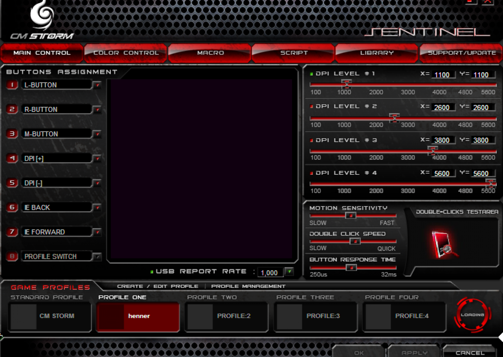
Task: Open the M-BUTTON assignment dropdown
Action: [97, 134]
